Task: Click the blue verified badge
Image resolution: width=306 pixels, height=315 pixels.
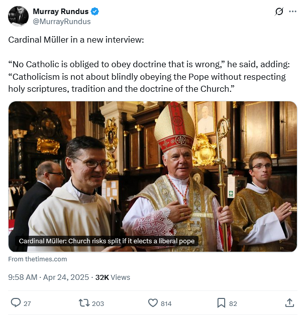Action: click(x=93, y=12)
